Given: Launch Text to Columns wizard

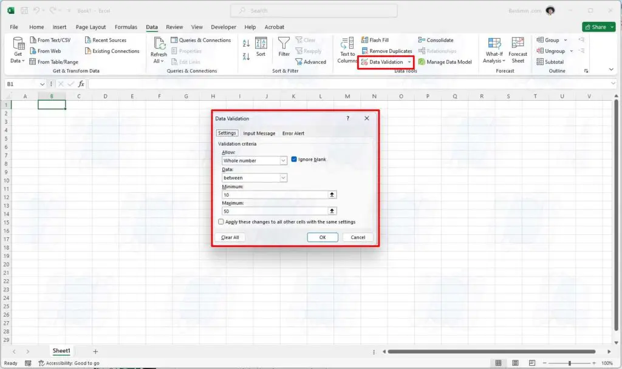Looking at the screenshot, I should pos(347,50).
